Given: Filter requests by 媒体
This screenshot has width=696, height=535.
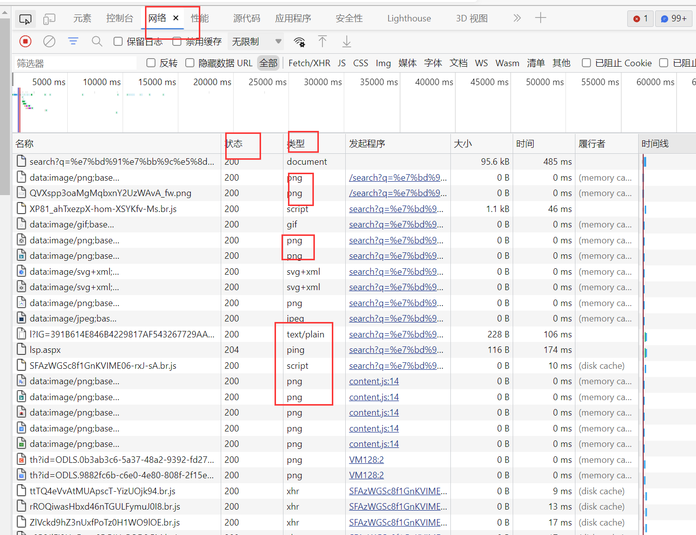Looking at the screenshot, I should pos(407,63).
